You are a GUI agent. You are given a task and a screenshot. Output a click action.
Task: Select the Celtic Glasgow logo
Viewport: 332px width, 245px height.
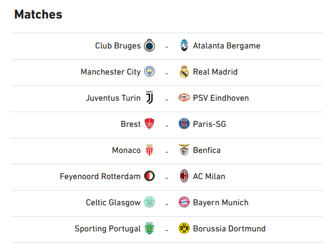pyautogui.click(x=149, y=202)
